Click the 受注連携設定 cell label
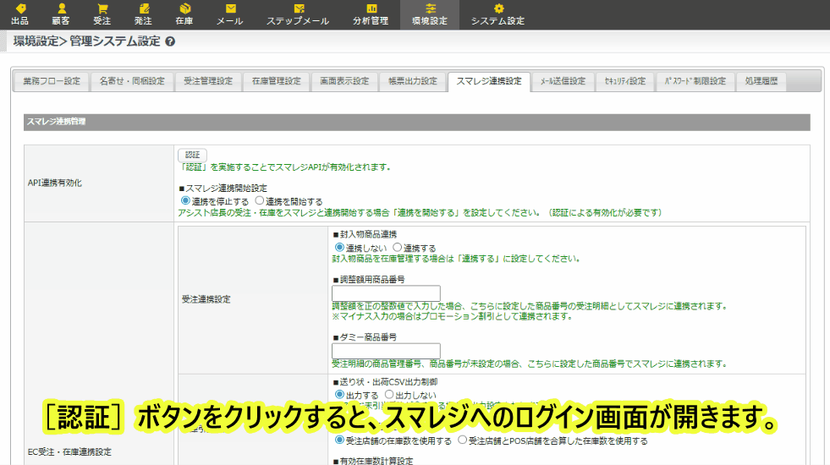This screenshot has height=465, width=830. [x=206, y=299]
